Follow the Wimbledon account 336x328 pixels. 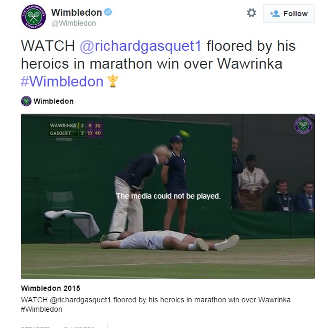[x=289, y=14]
